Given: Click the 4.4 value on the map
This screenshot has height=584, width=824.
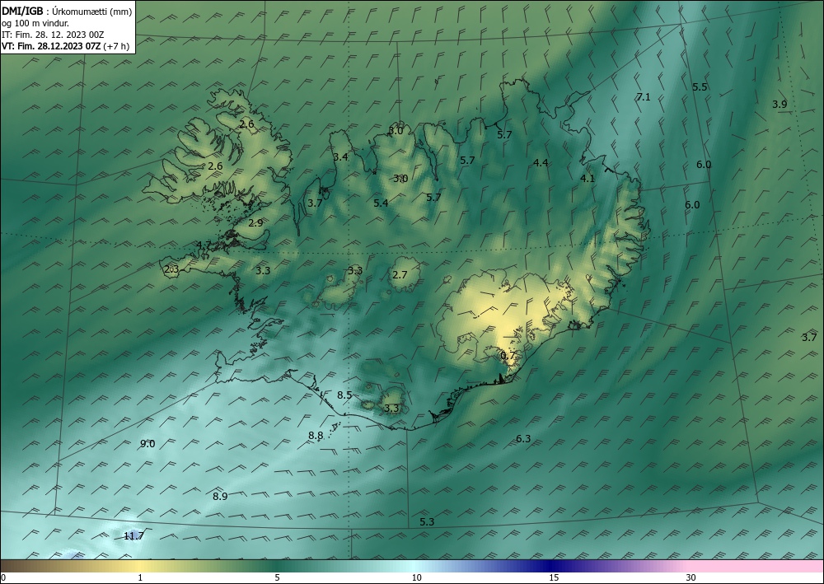Looking at the screenshot, I should tap(541, 163).
